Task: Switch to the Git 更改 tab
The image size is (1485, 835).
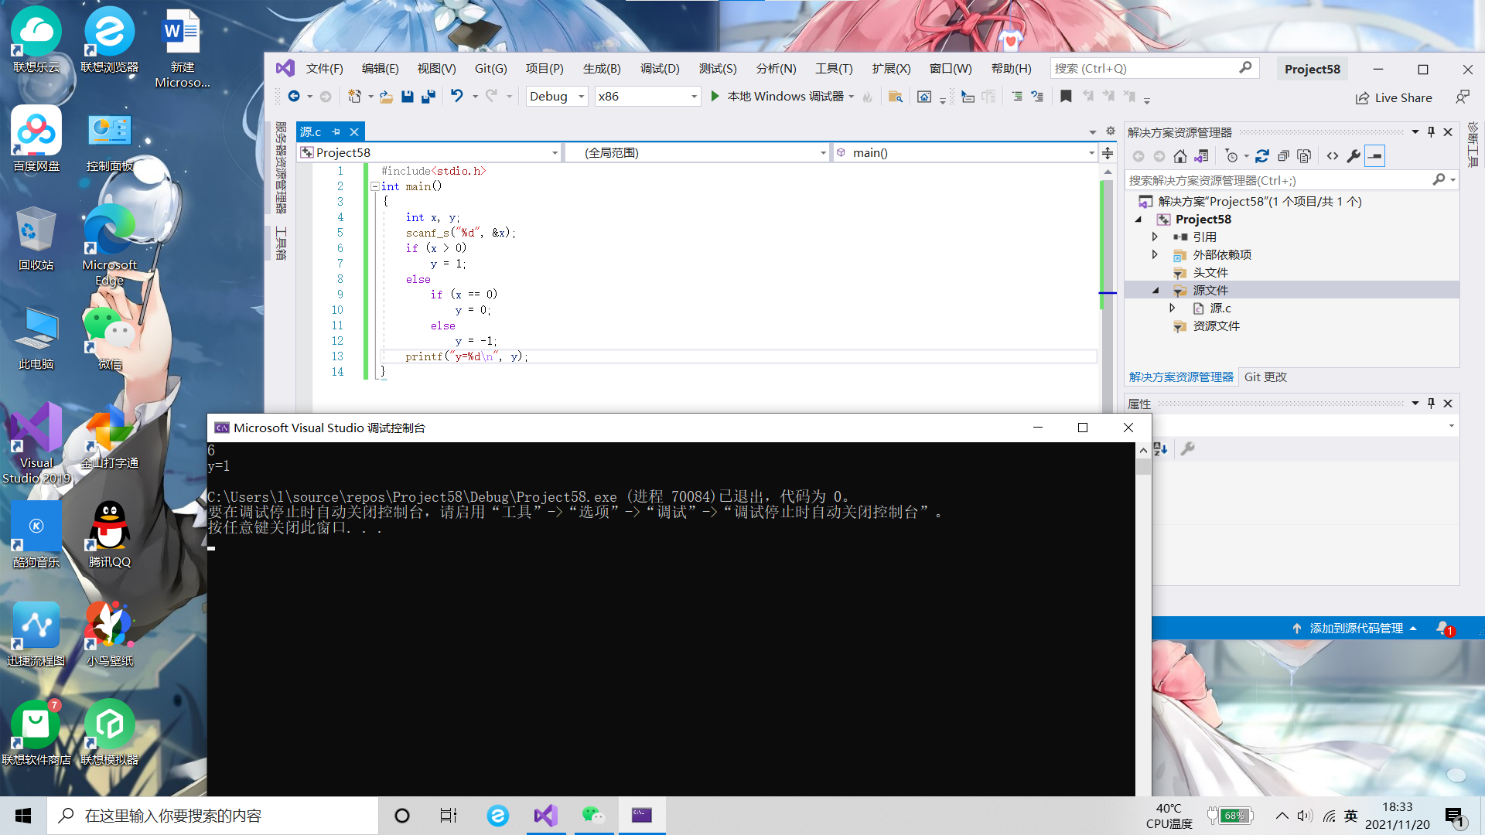Action: coord(1265,377)
